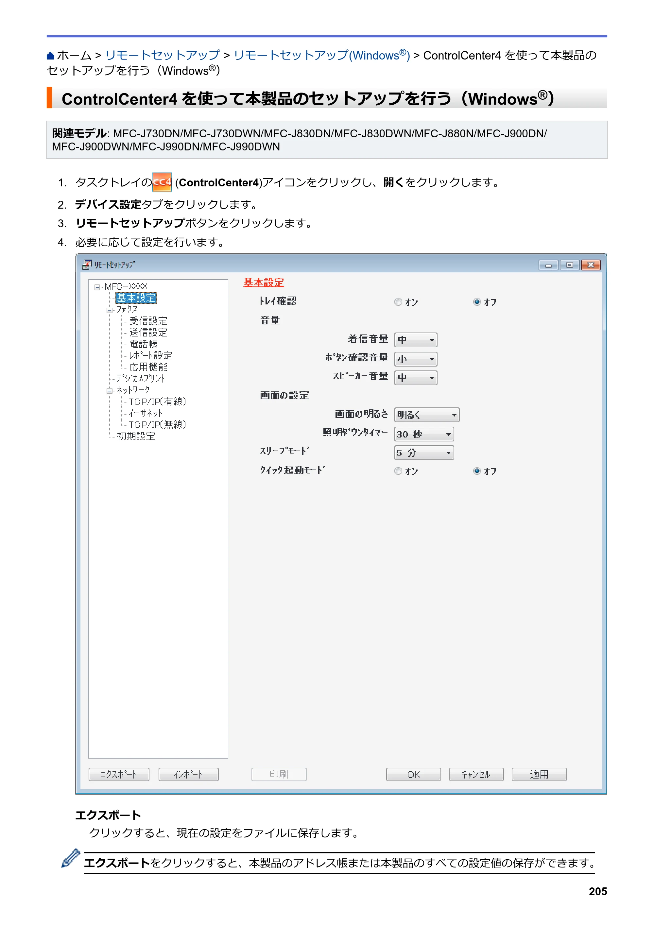Select イーサネット in the tree

pos(146,413)
